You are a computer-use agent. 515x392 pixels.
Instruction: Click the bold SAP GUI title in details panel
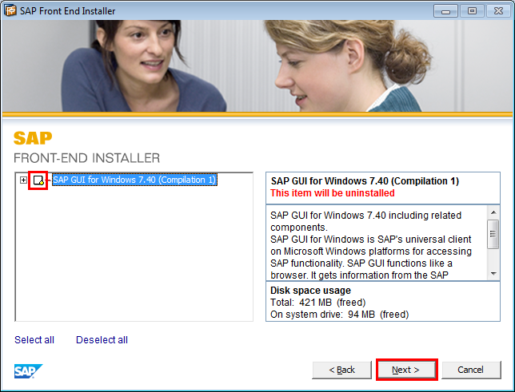click(365, 181)
